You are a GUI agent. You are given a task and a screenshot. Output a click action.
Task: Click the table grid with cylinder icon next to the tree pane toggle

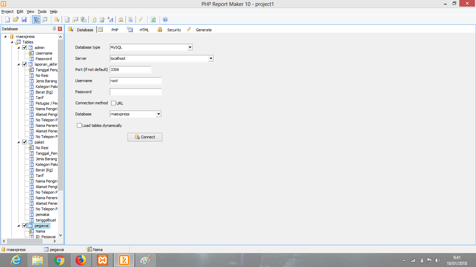point(44,19)
